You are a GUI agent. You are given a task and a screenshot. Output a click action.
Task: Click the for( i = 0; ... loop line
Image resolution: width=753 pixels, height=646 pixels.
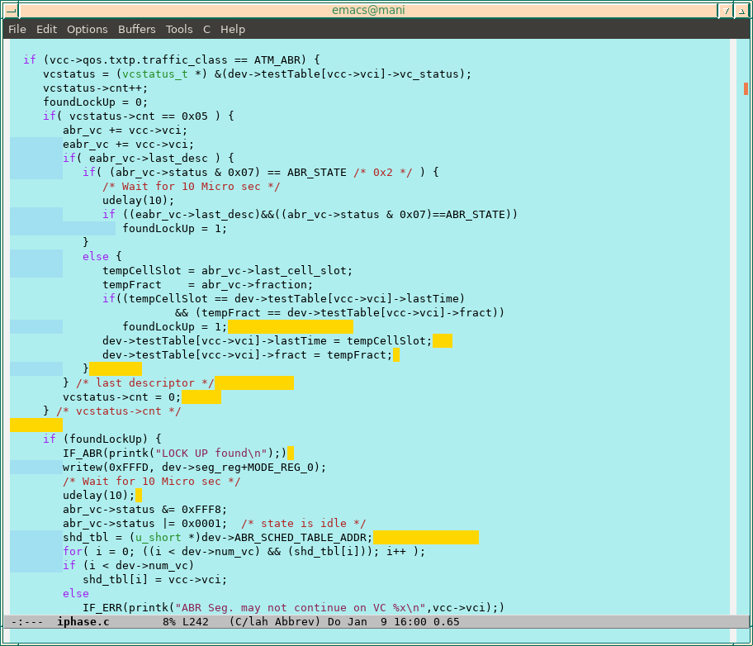coord(244,551)
